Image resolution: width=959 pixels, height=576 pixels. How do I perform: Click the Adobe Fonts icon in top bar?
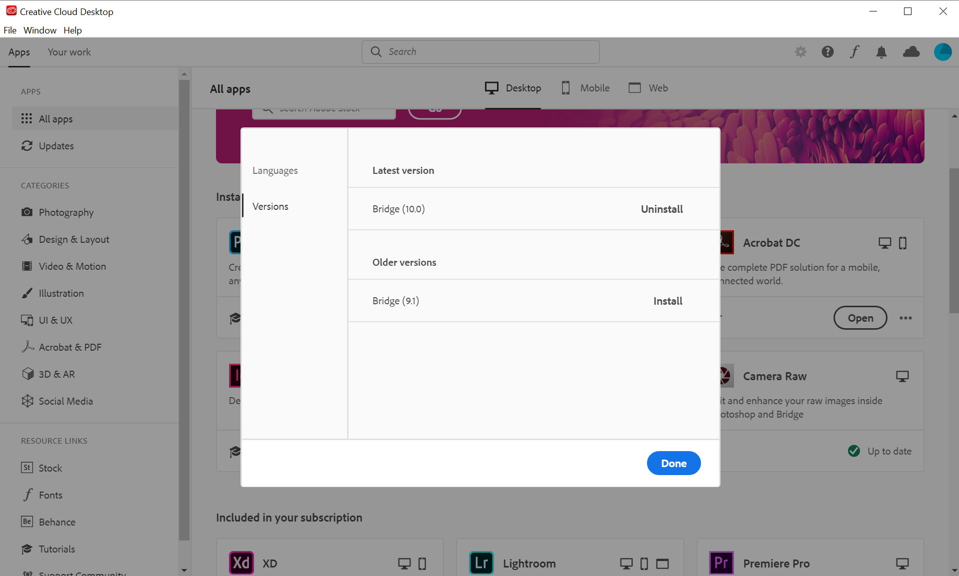pyautogui.click(x=854, y=51)
